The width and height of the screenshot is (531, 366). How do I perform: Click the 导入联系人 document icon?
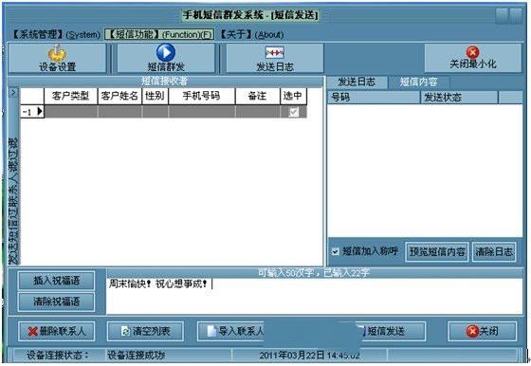tap(211, 332)
